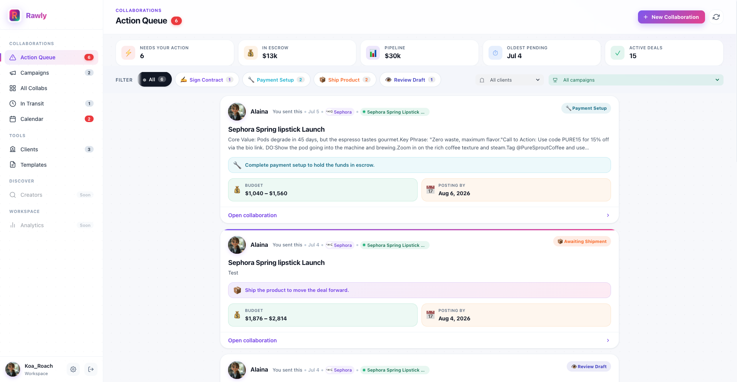Click money bag icon beside $1,876 – $2,814 budget
This screenshot has height=382, width=737.
(x=237, y=315)
